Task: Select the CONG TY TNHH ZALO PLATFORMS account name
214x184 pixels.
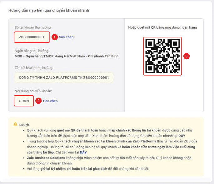Action: pyautogui.click(x=64, y=77)
